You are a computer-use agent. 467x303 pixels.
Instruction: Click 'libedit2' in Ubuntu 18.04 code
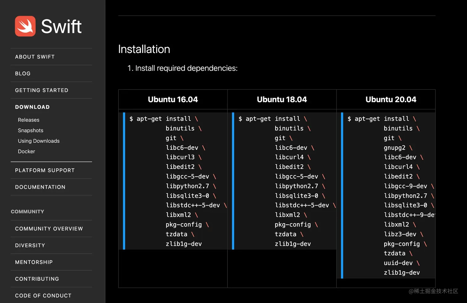(x=289, y=167)
